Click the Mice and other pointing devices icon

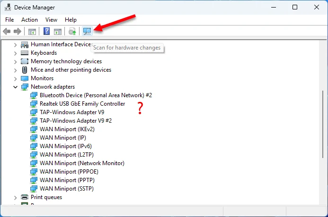[25, 70]
